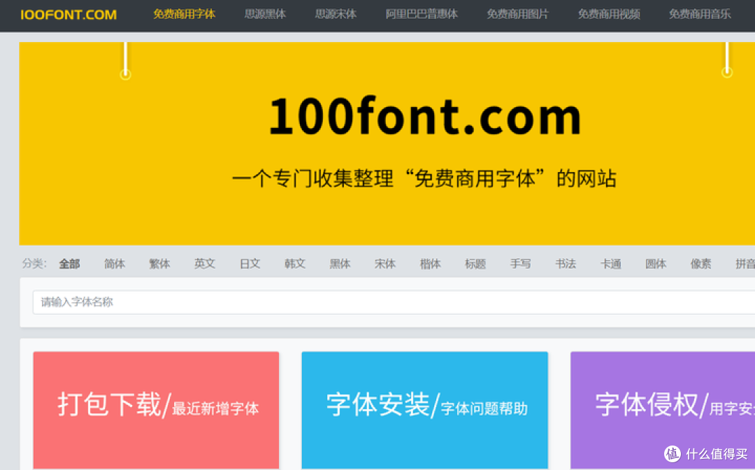The image size is (755, 470).
Task: Open 免费商用图片 in navigation
Action: (x=517, y=15)
